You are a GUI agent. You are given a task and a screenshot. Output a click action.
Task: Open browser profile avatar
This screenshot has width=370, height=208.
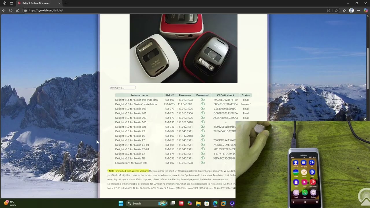[351, 10]
